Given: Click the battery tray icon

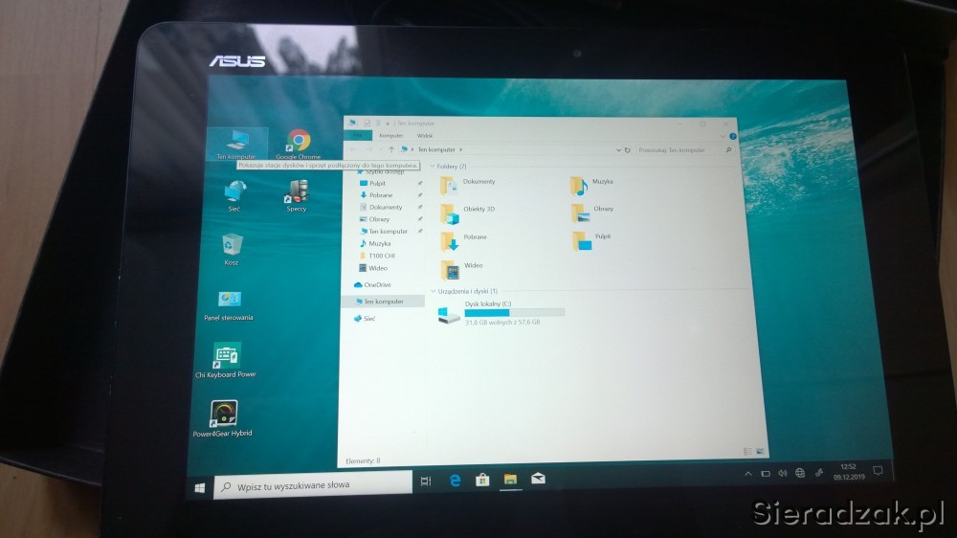Looking at the screenshot, I should click(766, 474).
